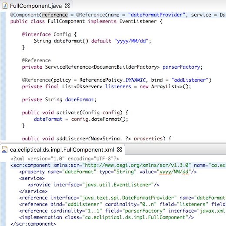Click the provide interface java.util.EventListener line
226x226 pixels.
(x=93, y=185)
